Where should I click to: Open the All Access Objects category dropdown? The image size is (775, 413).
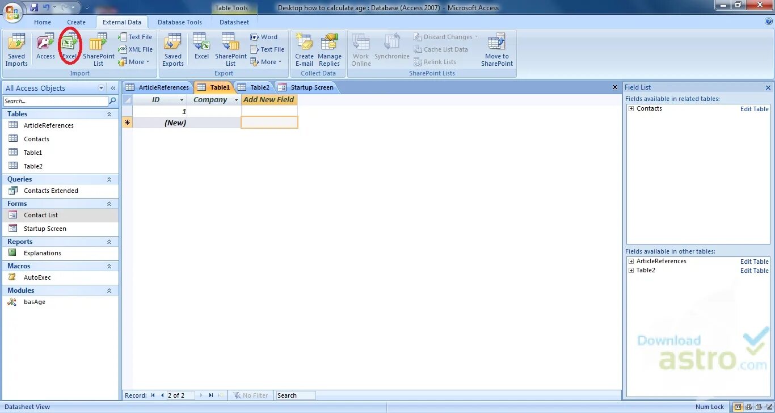click(x=102, y=88)
